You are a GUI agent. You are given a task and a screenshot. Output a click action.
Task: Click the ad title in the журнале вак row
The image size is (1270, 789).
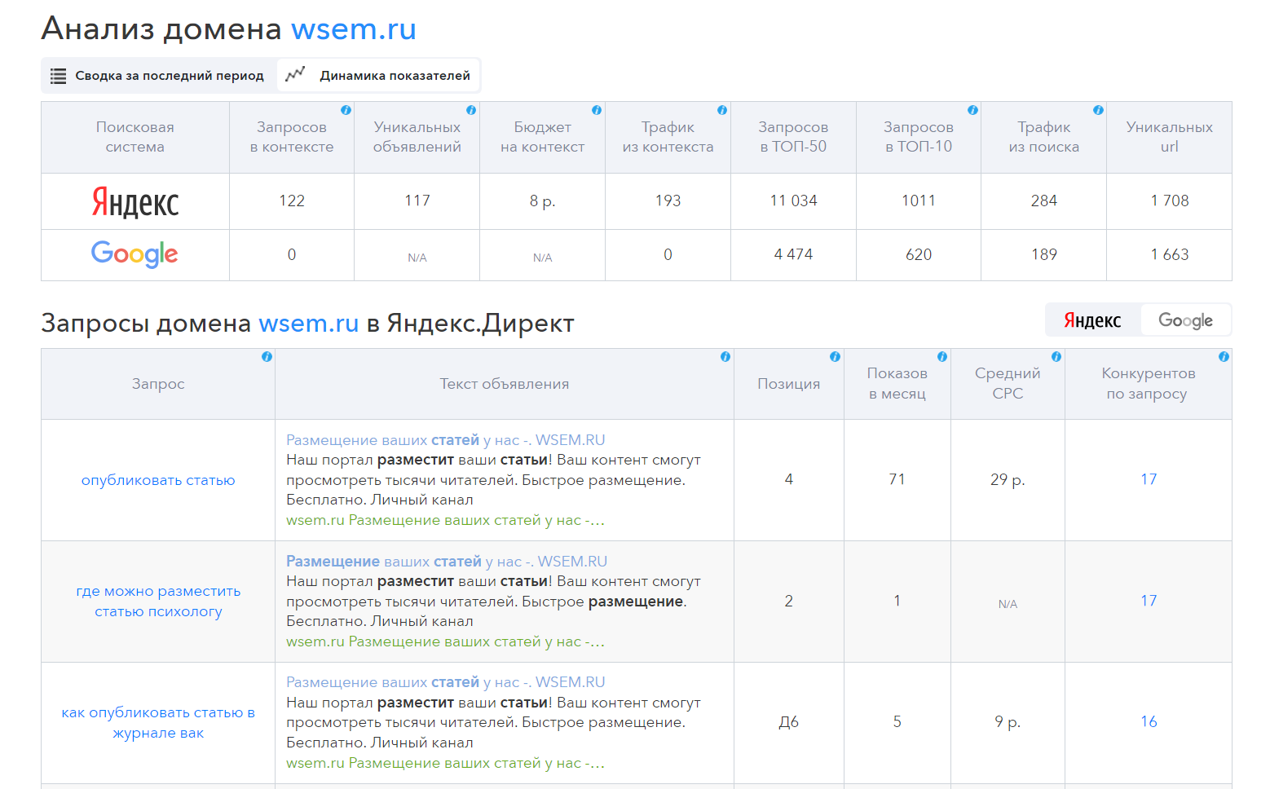[446, 682]
